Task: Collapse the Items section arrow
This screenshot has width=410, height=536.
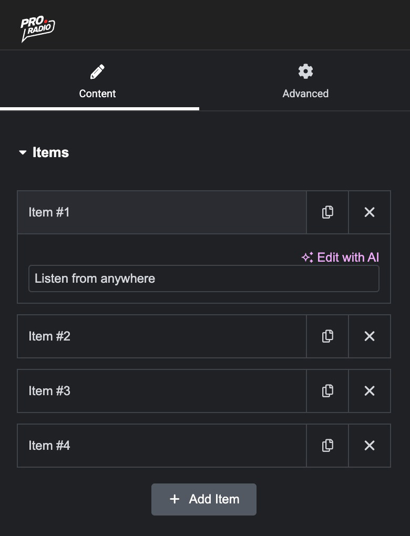Action: [23, 153]
